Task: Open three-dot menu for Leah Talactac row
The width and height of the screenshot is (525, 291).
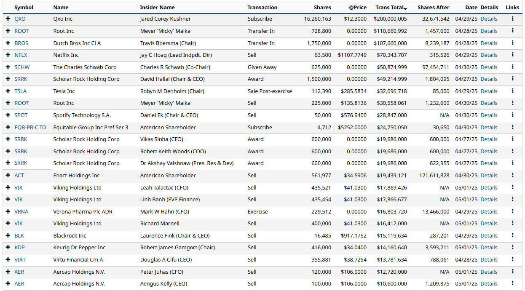Action: pos(512,187)
